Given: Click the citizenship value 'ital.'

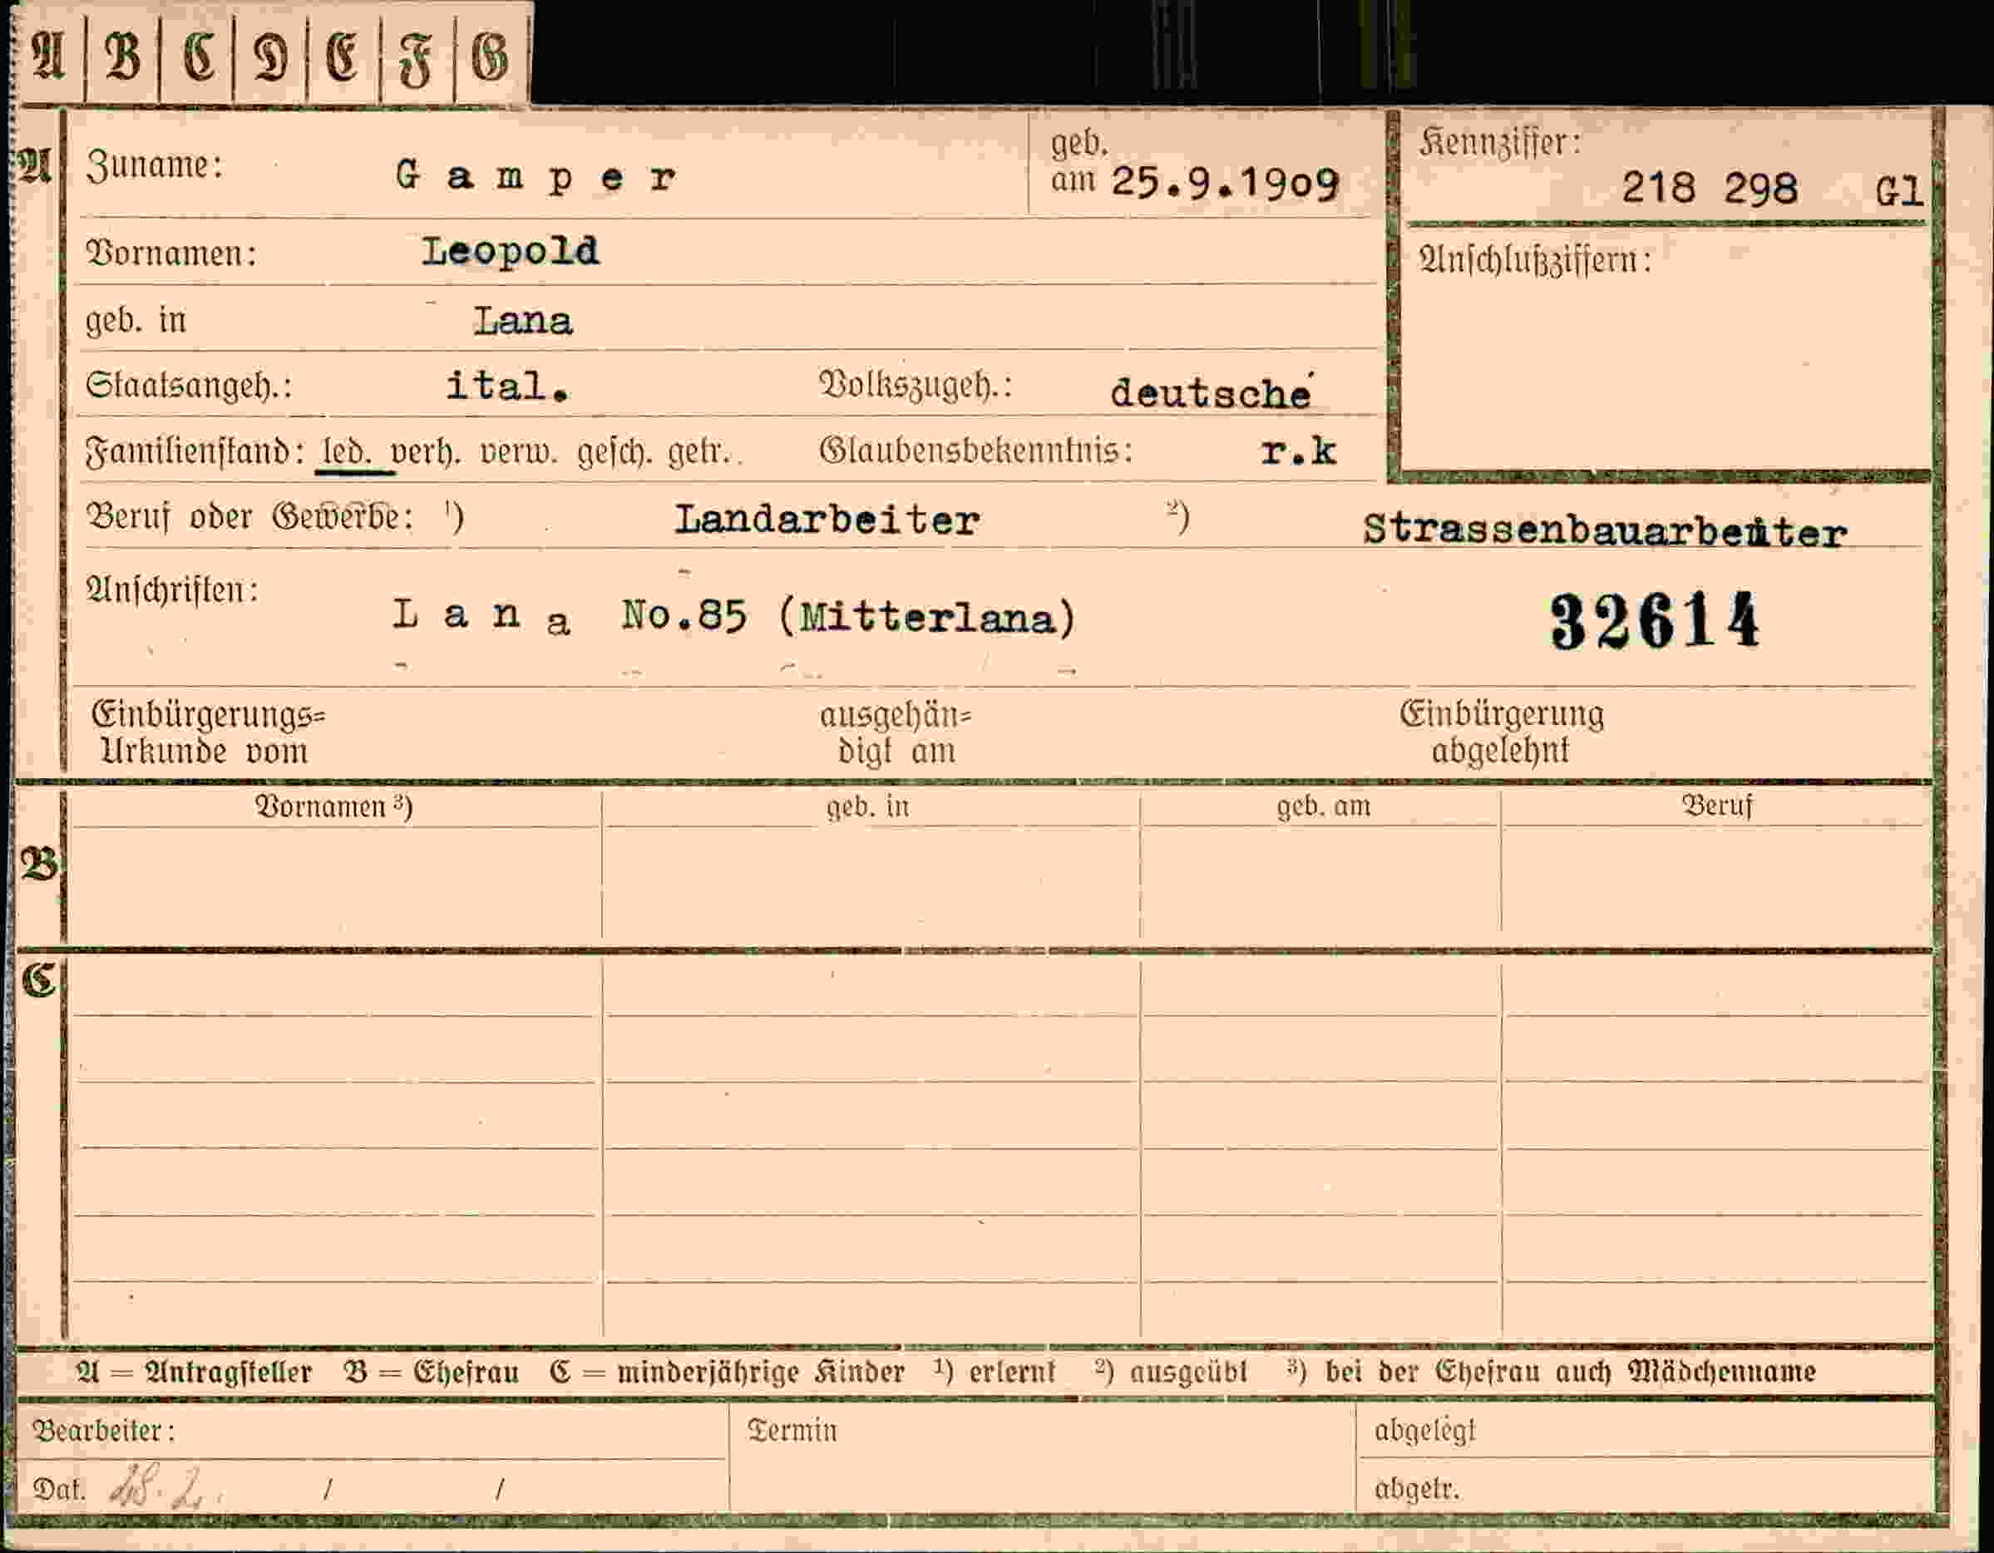Looking at the screenshot, I should [x=507, y=385].
